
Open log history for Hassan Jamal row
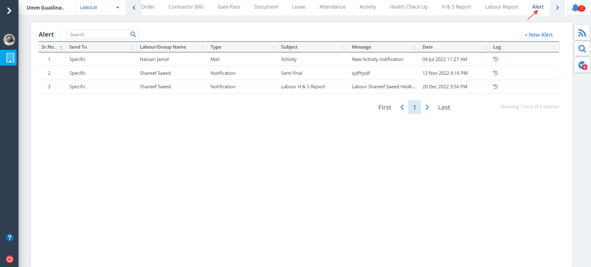(495, 59)
